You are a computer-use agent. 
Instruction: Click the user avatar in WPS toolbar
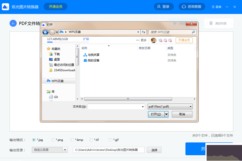coord(153,40)
